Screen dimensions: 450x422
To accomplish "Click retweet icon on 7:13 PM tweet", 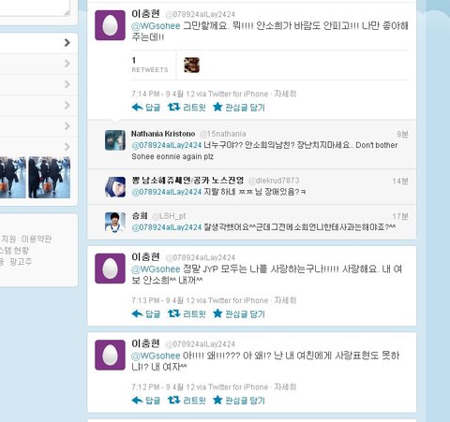I will click(173, 313).
